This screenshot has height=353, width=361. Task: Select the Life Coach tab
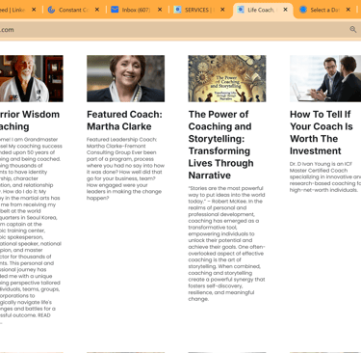(263, 10)
